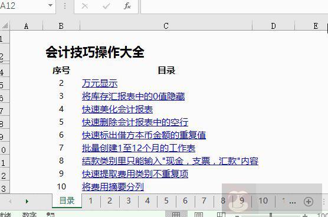Switch to sheet tab 2
The height and width of the screenshot is (217, 328).
tap(110, 201)
